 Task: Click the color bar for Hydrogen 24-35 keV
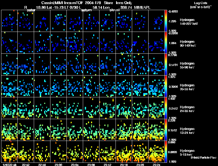point(166,108)
